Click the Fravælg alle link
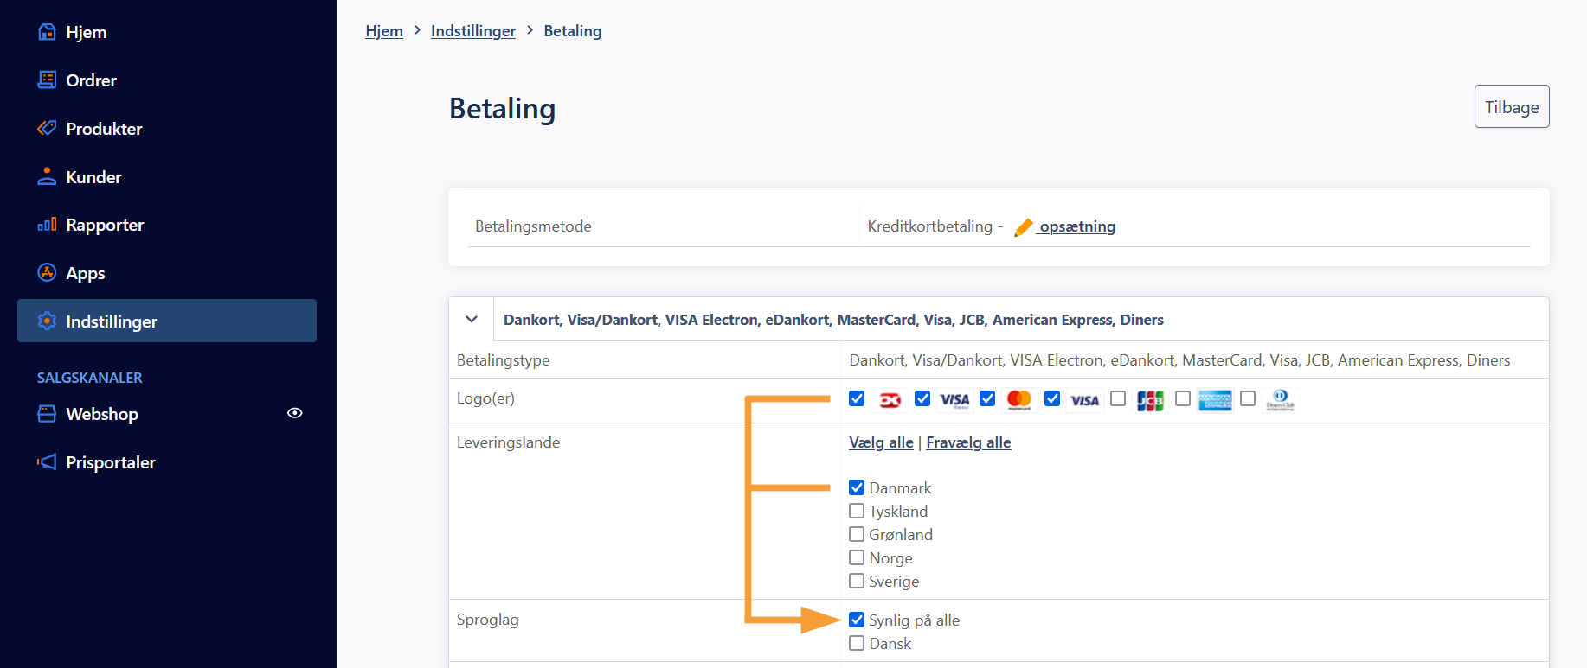This screenshot has width=1587, height=668. point(968,442)
